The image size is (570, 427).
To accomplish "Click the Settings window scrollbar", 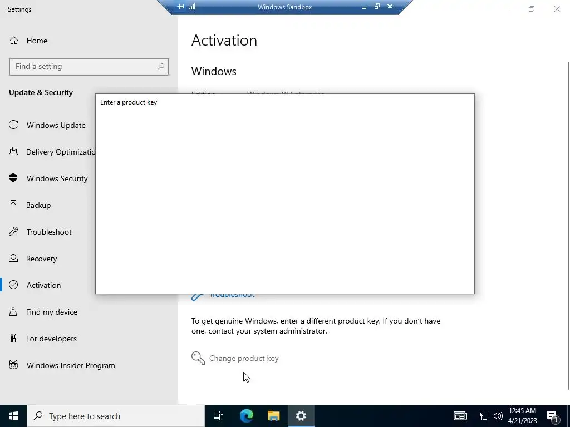I will coord(568,227).
